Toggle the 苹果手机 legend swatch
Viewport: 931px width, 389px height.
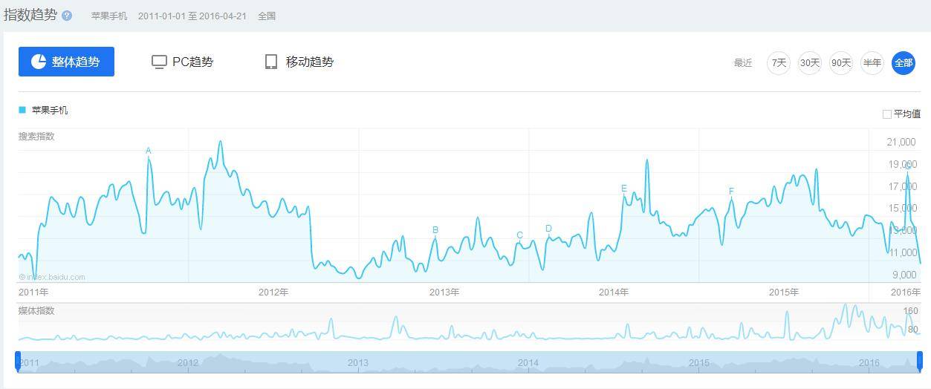click(22, 110)
